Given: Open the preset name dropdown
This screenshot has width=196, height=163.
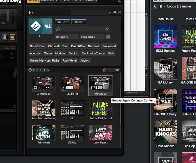Looking at the screenshot, I should point(91,12).
